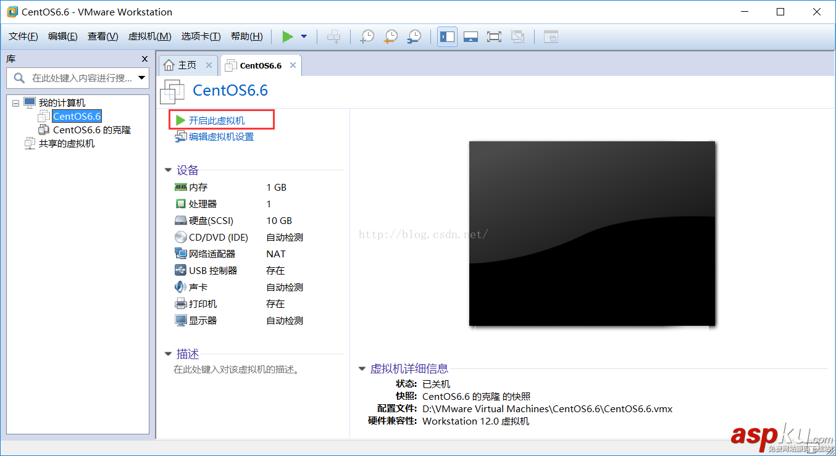Click the CentOS6.6 的克隆 的快照 snapshot text
Screen dimensions: 836x456
pyautogui.click(x=476, y=396)
